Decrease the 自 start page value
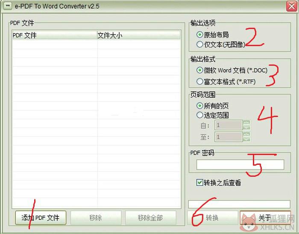Image resolution: width=299 pixels, height=234 pixels. (x=247, y=128)
